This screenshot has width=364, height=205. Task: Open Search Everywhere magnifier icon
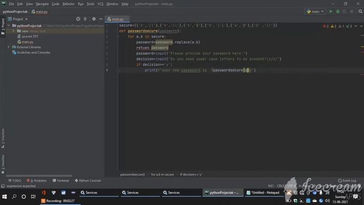[360, 11]
